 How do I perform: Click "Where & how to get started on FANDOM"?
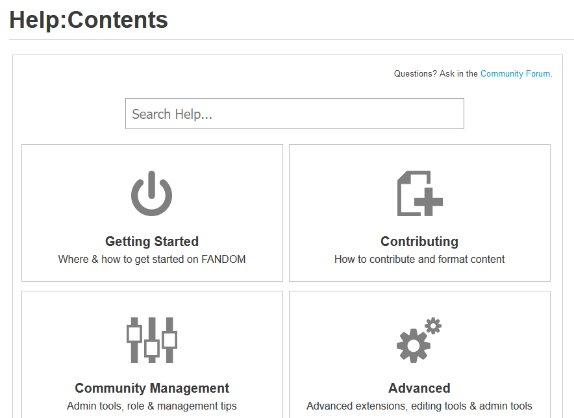pos(152,259)
